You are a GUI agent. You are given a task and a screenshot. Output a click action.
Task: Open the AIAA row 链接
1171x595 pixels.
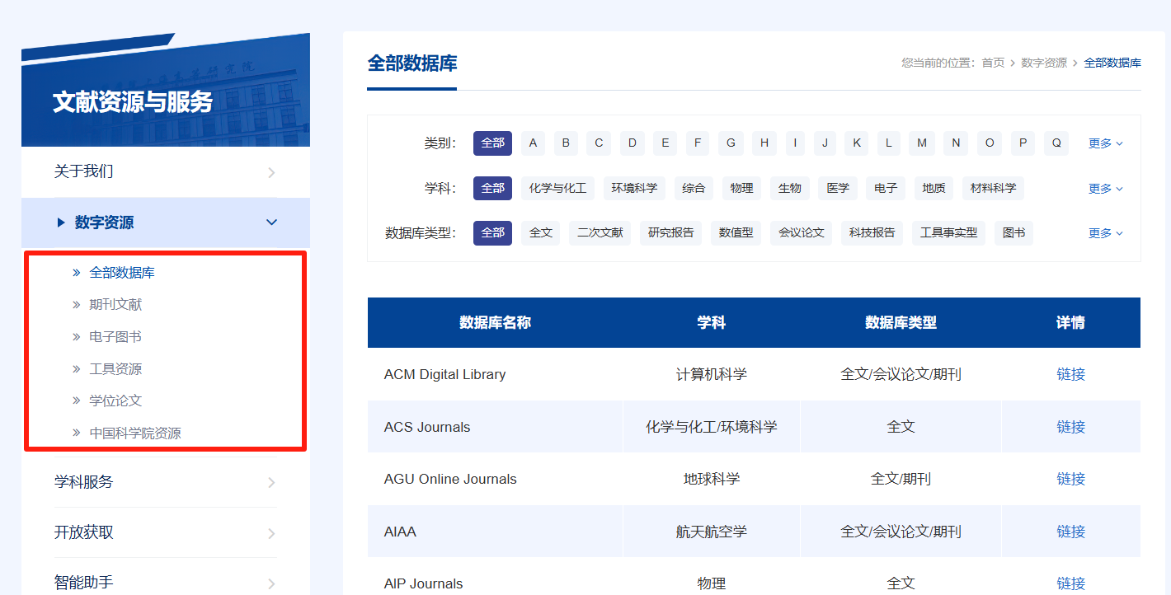(x=1070, y=532)
